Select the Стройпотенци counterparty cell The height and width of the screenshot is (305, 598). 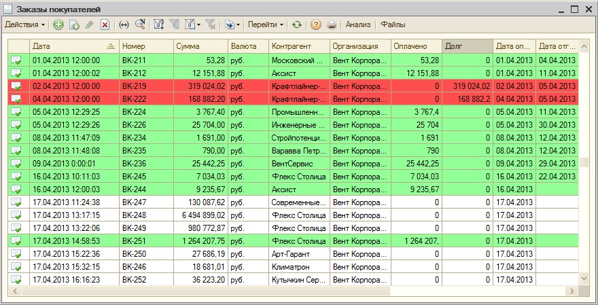tap(299, 138)
